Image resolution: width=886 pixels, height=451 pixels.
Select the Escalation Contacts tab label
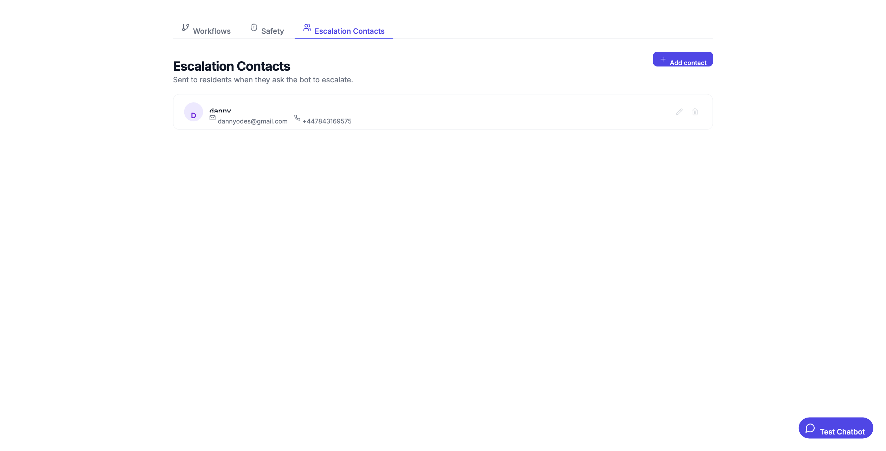coord(349,31)
